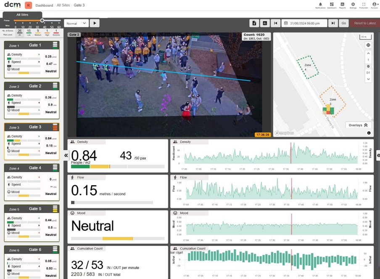Open the Notifications bell icon
The width and height of the screenshot is (380, 279).
tap(320, 5)
